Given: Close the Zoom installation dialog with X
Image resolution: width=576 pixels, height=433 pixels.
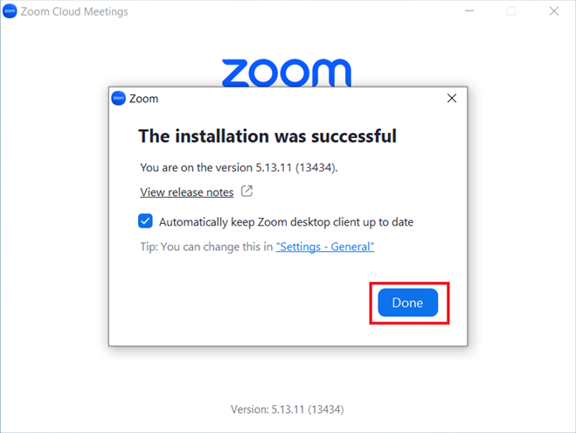Looking at the screenshot, I should click(452, 98).
